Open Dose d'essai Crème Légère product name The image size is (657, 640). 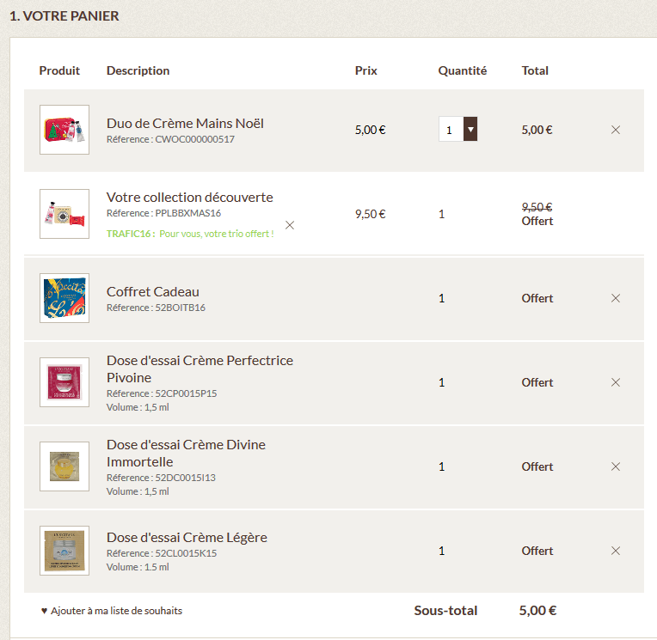(x=187, y=537)
